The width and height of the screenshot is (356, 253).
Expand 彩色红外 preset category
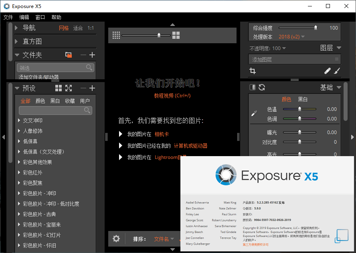pyautogui.click(x=19, y=173)
